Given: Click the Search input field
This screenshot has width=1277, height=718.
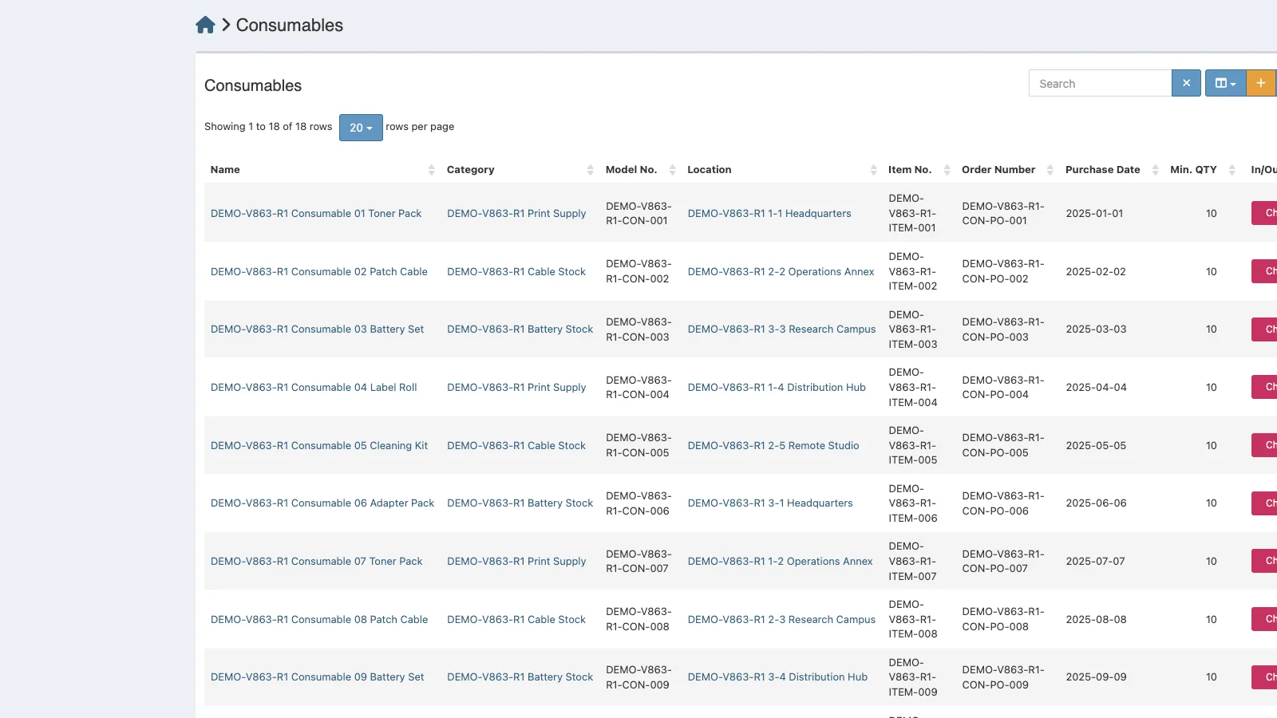Looking at the screenshot, I should pyautogui.click(x=1100, y=83).
